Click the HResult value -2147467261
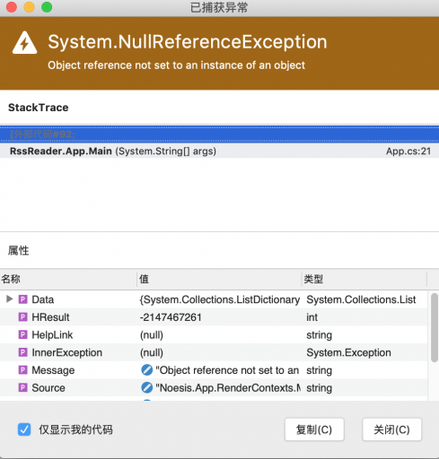This screenshot has width=439, height=459. (171, 317)
